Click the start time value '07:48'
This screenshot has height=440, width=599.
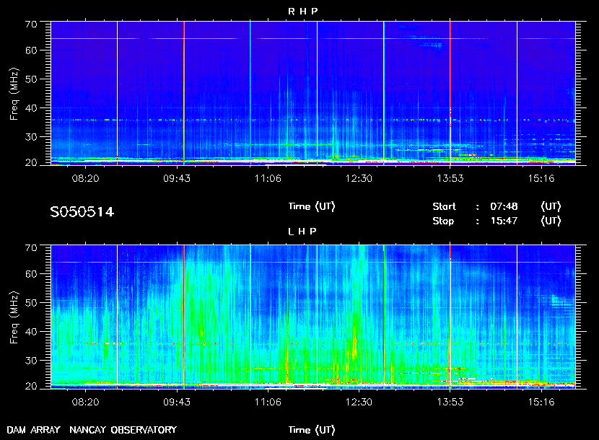pos(504,206)
